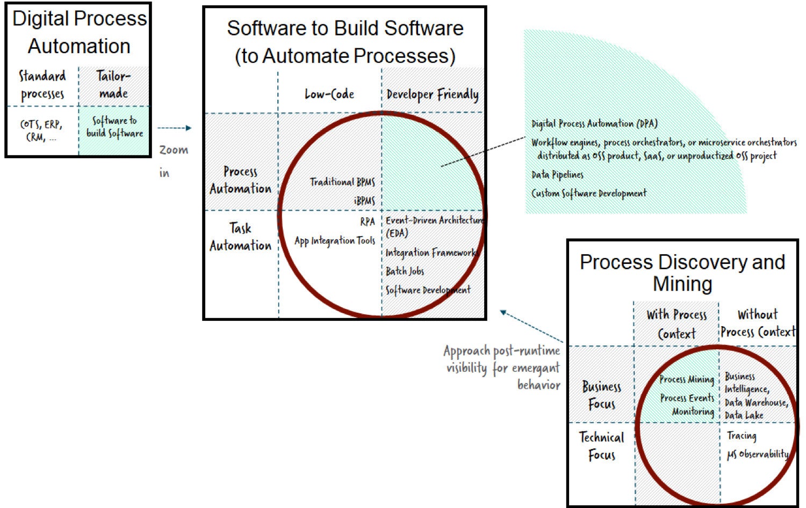
Task: Click the 'Task Automation' row label
Action: tap(240, 237)
